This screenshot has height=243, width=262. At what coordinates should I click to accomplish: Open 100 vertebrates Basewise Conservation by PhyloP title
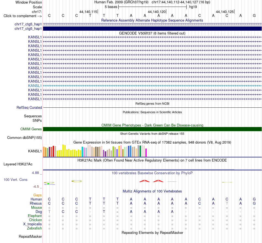tap(152, 173)
